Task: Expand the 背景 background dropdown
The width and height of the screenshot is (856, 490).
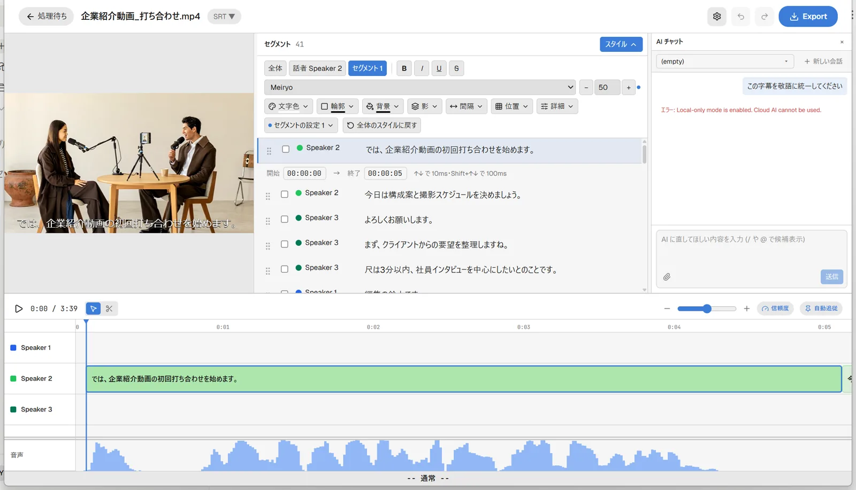Action: pos(383,106)
